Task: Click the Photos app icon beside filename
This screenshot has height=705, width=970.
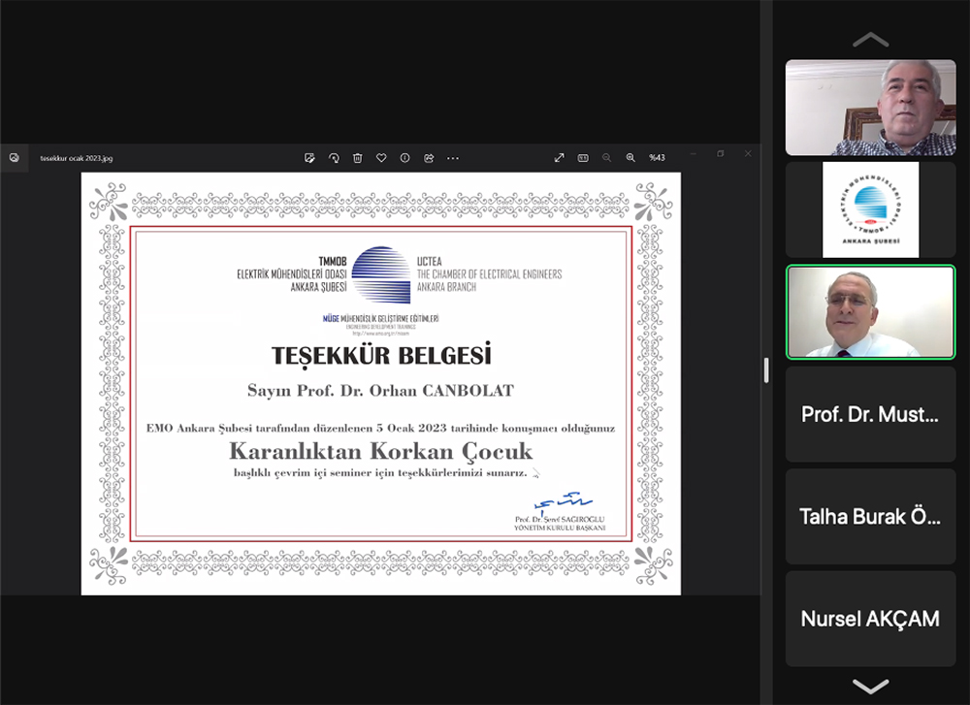Action: point(15,158)
